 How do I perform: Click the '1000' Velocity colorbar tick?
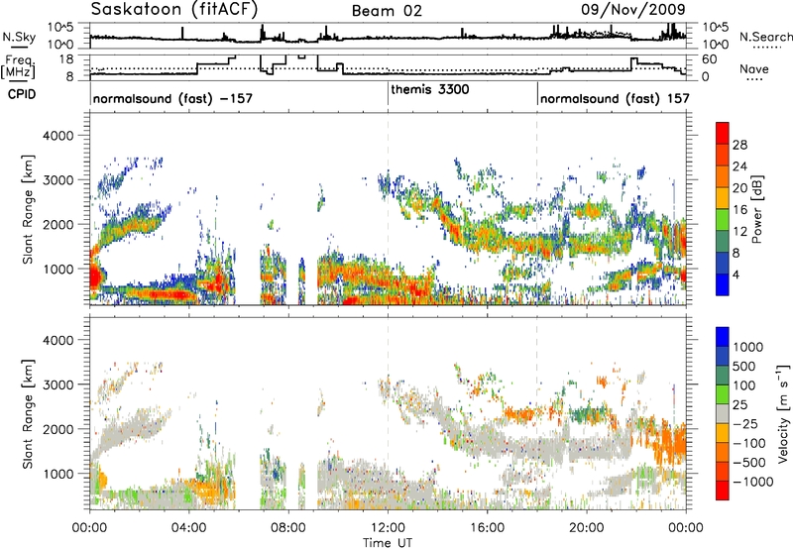pos(747,347)
